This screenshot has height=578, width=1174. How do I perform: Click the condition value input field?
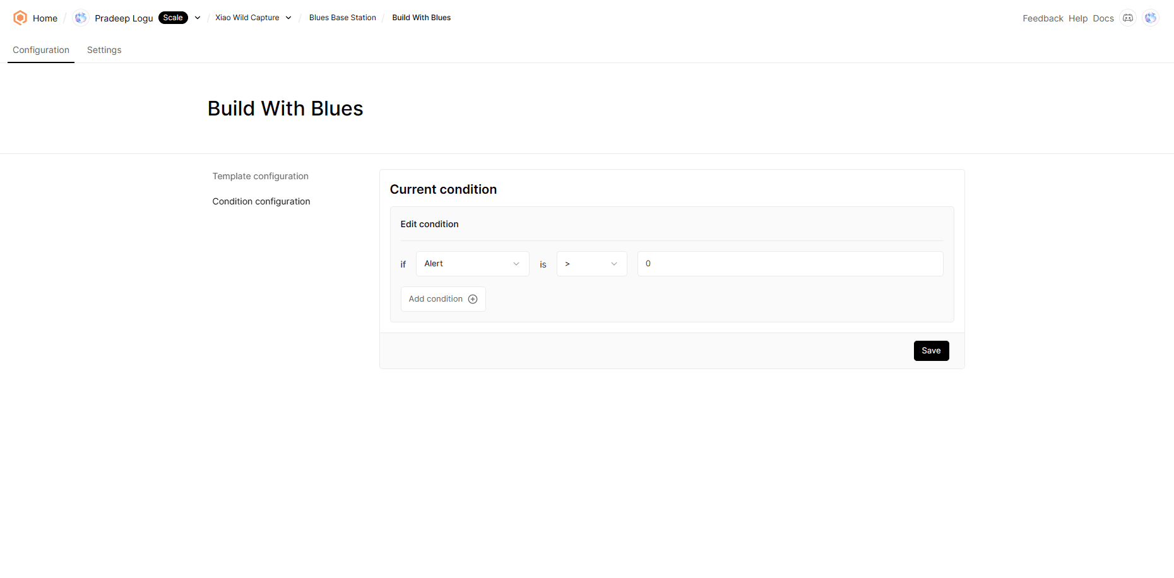(x=790, y=264)
